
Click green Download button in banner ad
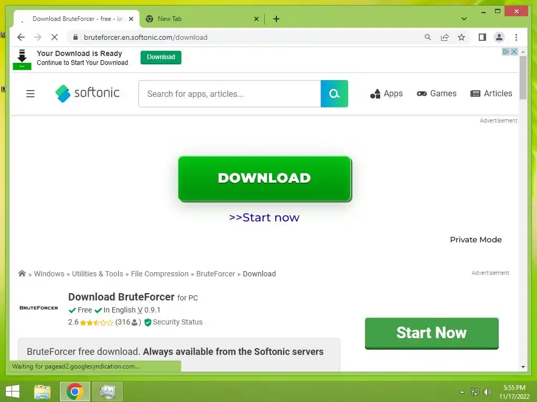click(x=160, y=57)
